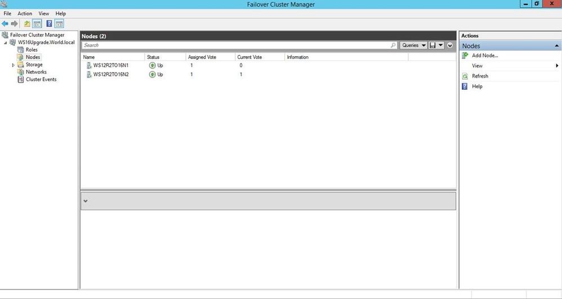Click the Help icon in Actions pane

(x=465, y=87)
